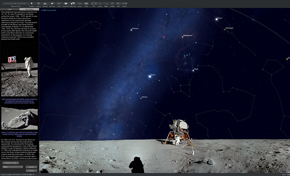
Task: Click the Done button
Action: 31,171
